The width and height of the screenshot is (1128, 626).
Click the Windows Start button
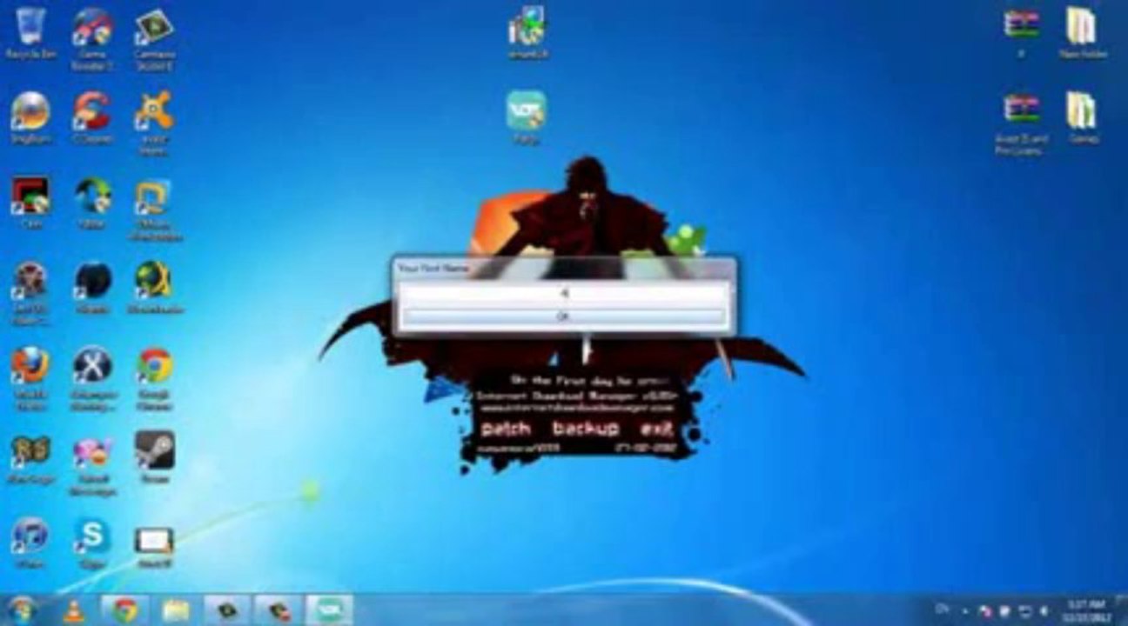coord(21,609)
